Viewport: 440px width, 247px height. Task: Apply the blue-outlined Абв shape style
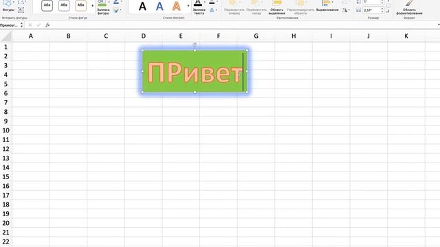pos(64,5)
